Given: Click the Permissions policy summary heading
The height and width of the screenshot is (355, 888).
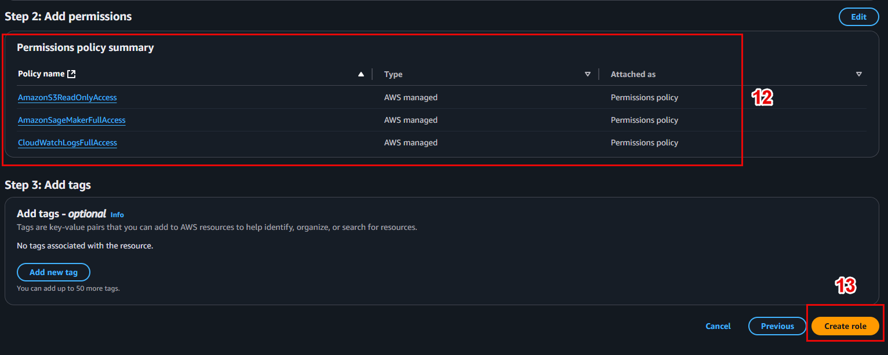Looking at the screenshot, I should [x=85, y=47].
